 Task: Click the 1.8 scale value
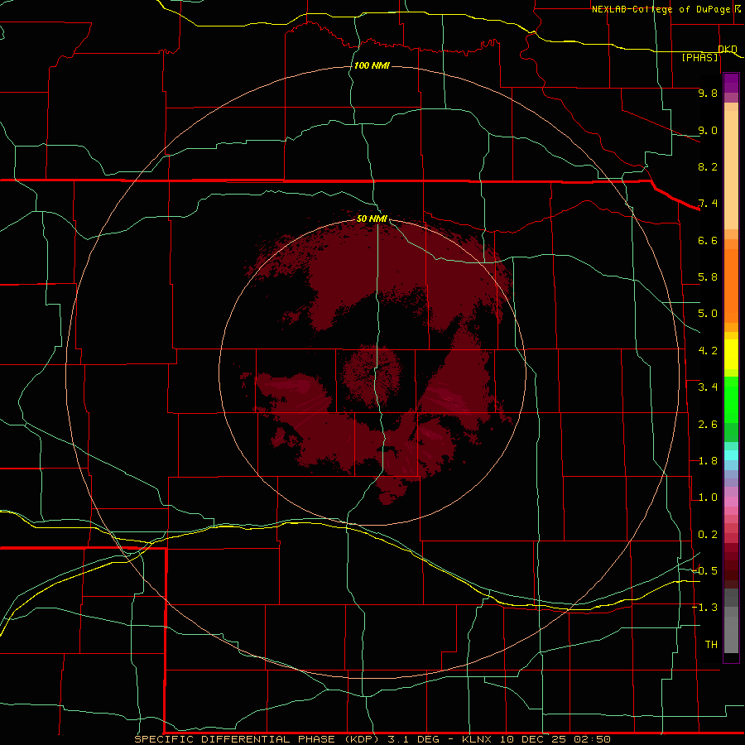(x=708, y=461)
